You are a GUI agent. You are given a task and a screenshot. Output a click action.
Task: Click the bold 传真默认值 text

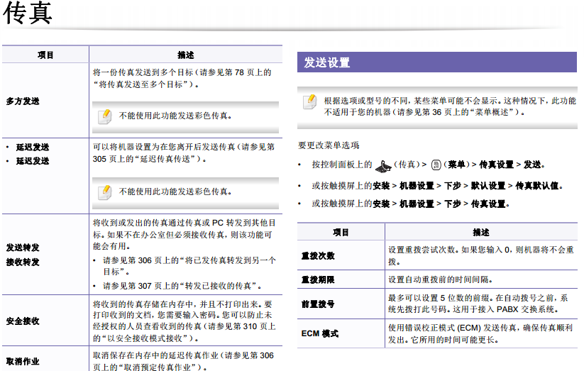(x=537, y=186)
